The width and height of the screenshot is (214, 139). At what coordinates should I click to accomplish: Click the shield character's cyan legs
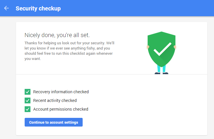(x=161, y=69)
